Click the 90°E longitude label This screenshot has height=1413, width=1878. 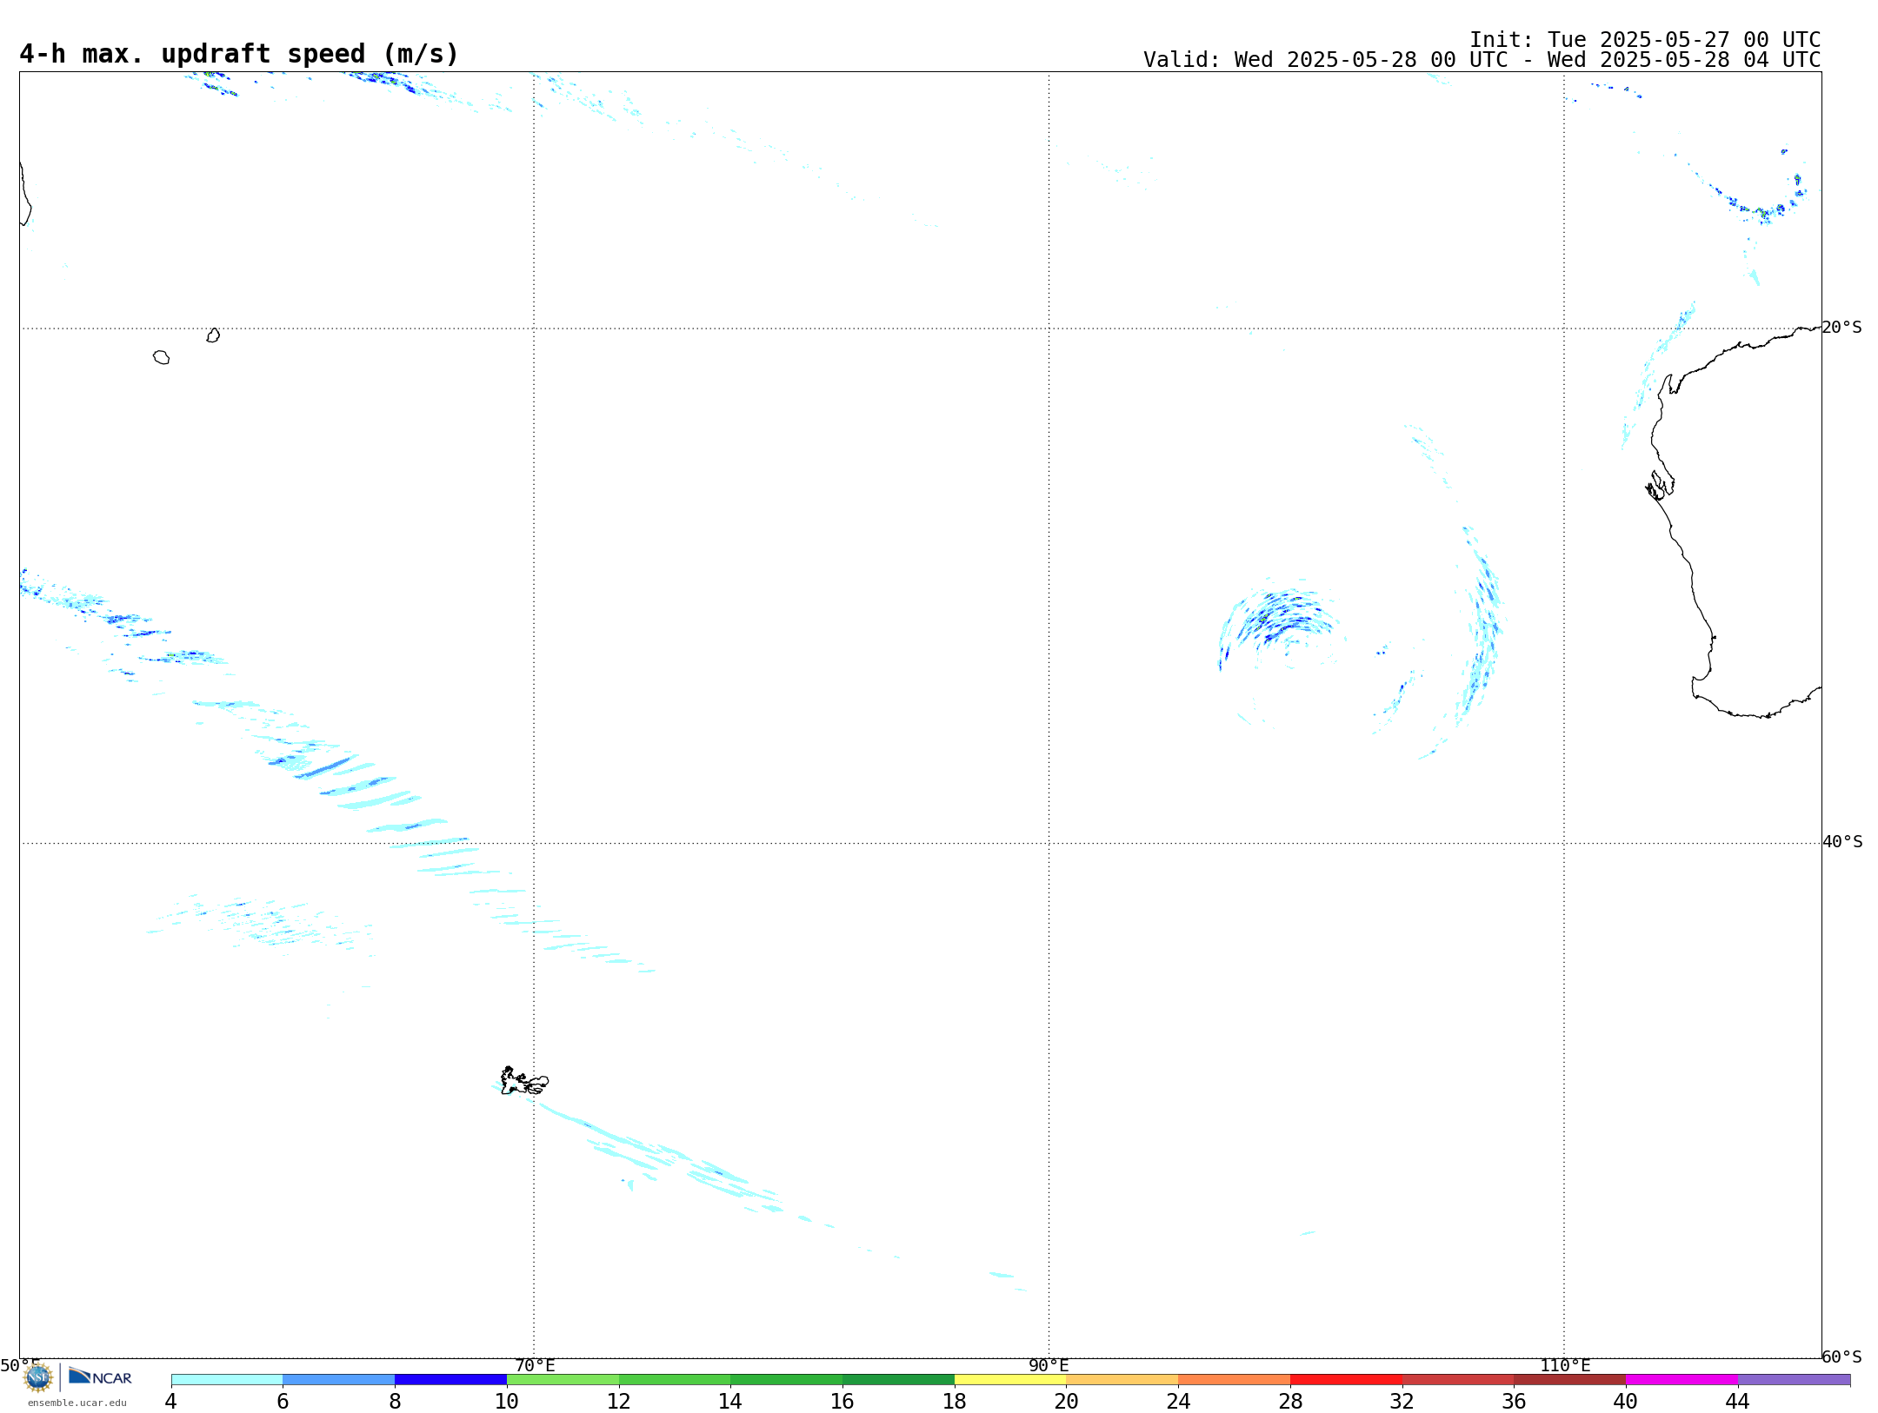[x=1049, y=1365]
